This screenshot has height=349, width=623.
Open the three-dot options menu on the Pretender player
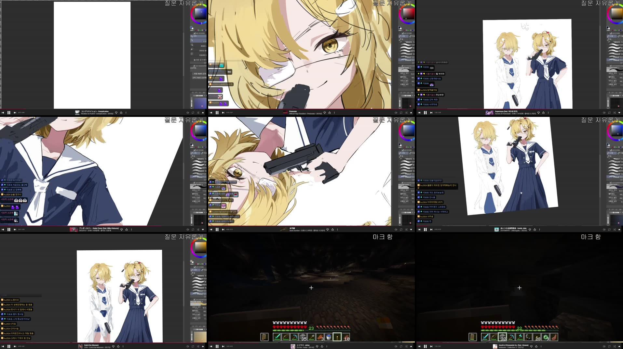click(334, 112)
